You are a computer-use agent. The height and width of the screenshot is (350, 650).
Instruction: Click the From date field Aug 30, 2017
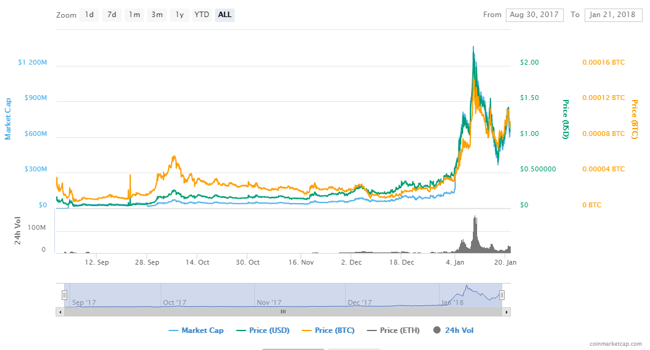pyautogui.click(x=535, y=15)
